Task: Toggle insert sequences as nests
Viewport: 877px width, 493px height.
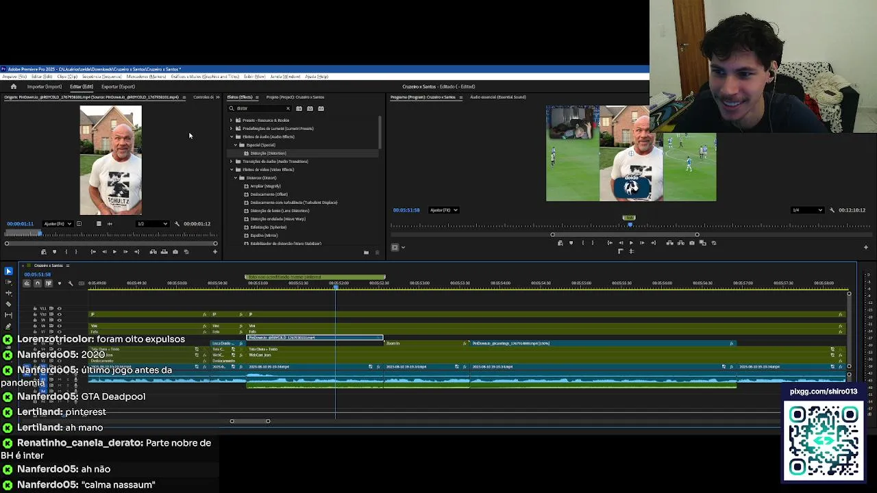Action: point(27,283)
